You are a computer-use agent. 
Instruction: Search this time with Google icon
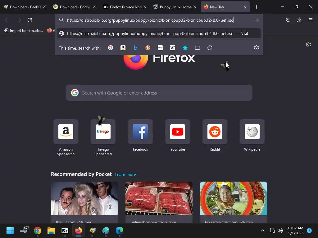(111, 48)
